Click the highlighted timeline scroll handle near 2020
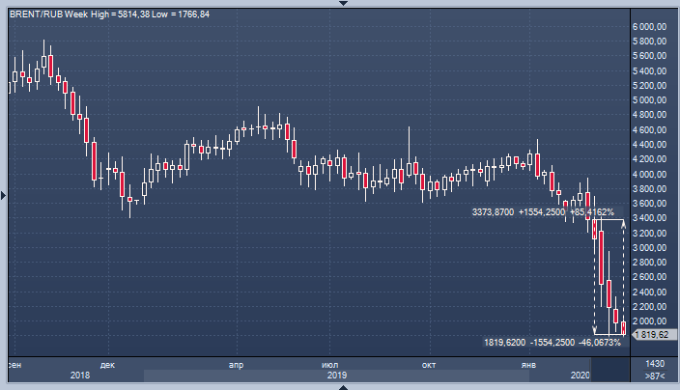 pos(609,375)
